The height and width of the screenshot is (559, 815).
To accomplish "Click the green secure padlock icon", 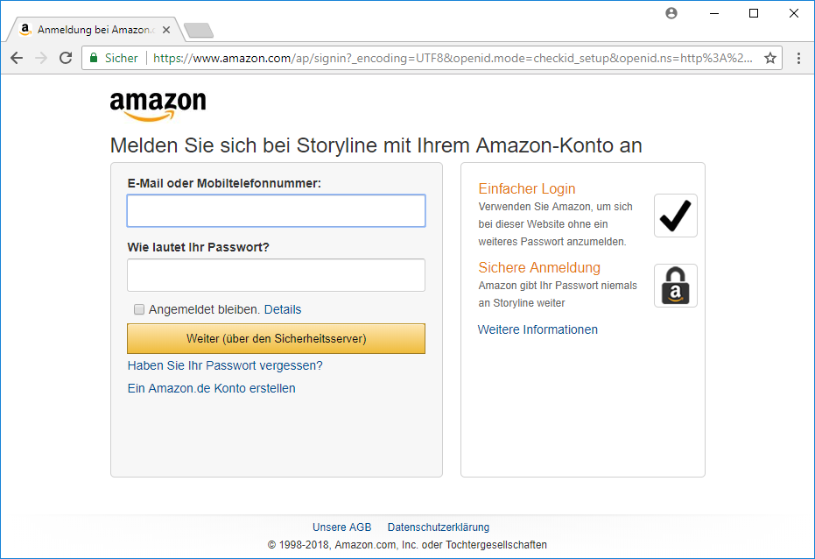I will (x=94, y=58).
